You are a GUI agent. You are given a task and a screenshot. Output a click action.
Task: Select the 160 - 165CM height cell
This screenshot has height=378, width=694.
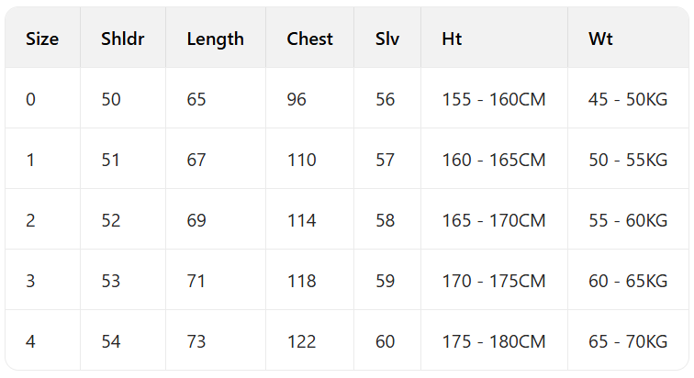(493, 160)
